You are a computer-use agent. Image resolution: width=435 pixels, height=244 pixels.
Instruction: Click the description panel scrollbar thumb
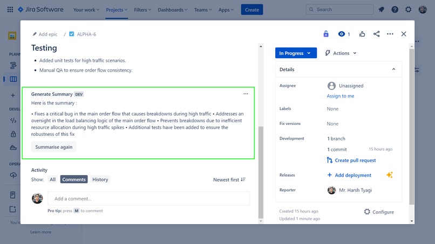(x=261, y=172)
